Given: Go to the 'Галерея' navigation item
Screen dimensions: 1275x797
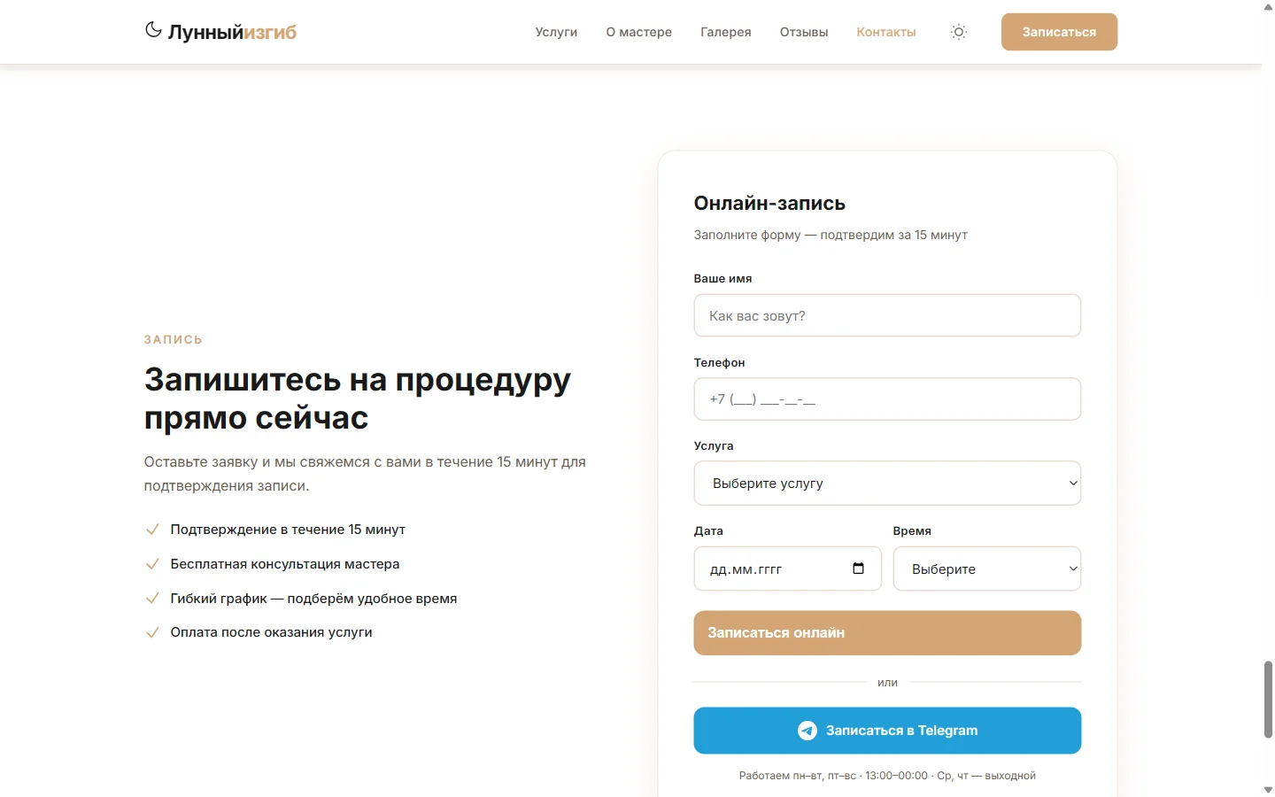Looking at the screenshot, I should (725, 32).
